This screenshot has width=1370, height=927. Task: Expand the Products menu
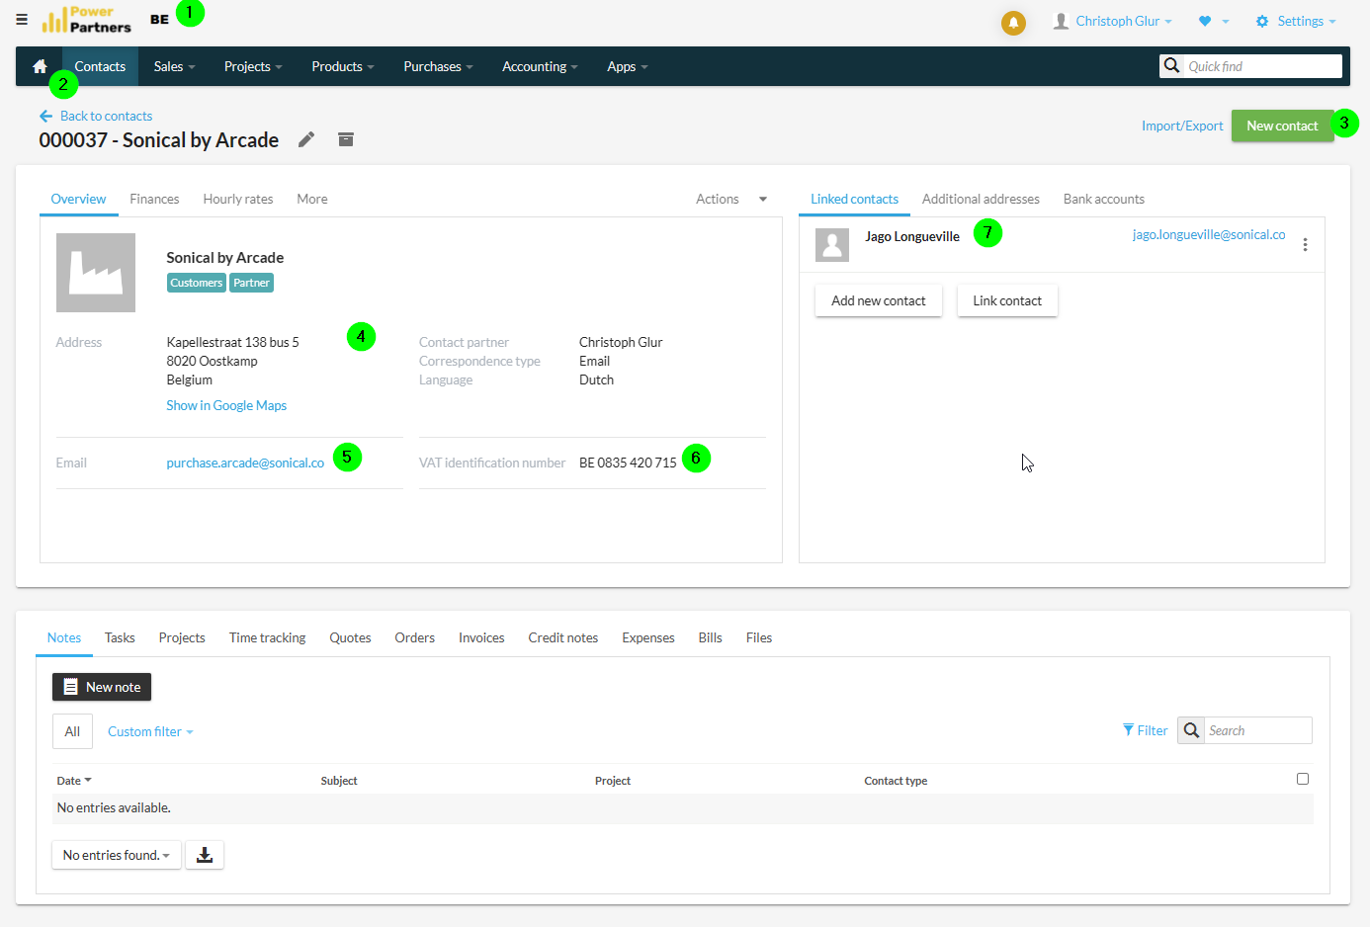click(x=343, y=66)
